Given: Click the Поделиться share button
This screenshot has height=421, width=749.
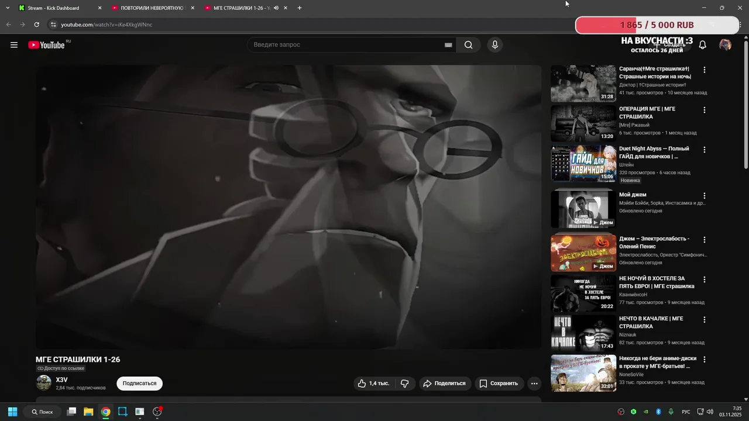Looking at the screenshot, I should pyautogui.click(x=444, y=384).
